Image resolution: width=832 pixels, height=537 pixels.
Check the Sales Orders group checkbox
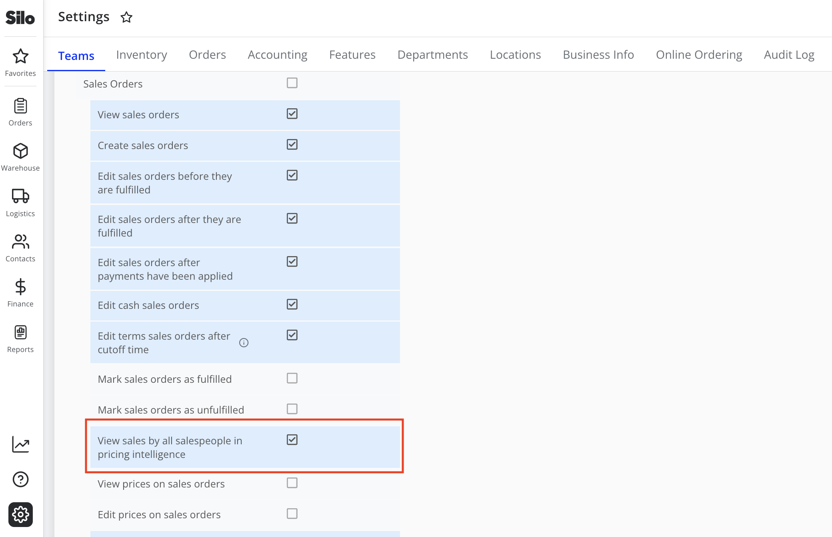coord(292,83)
